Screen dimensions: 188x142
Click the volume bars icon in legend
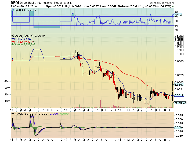coord(13,44)
